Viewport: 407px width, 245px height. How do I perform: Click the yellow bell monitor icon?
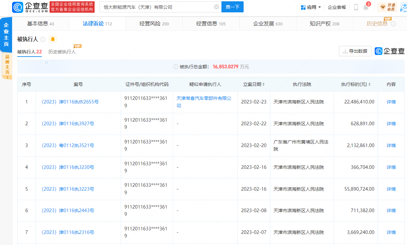tap(53, 39)
